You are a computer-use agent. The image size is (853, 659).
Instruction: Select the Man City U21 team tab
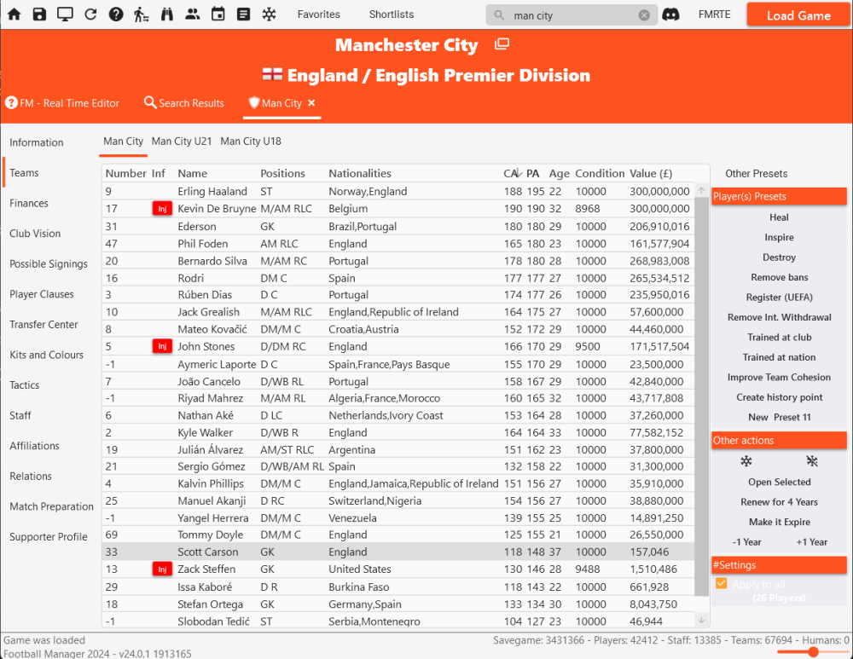click(x=182, y=142)
